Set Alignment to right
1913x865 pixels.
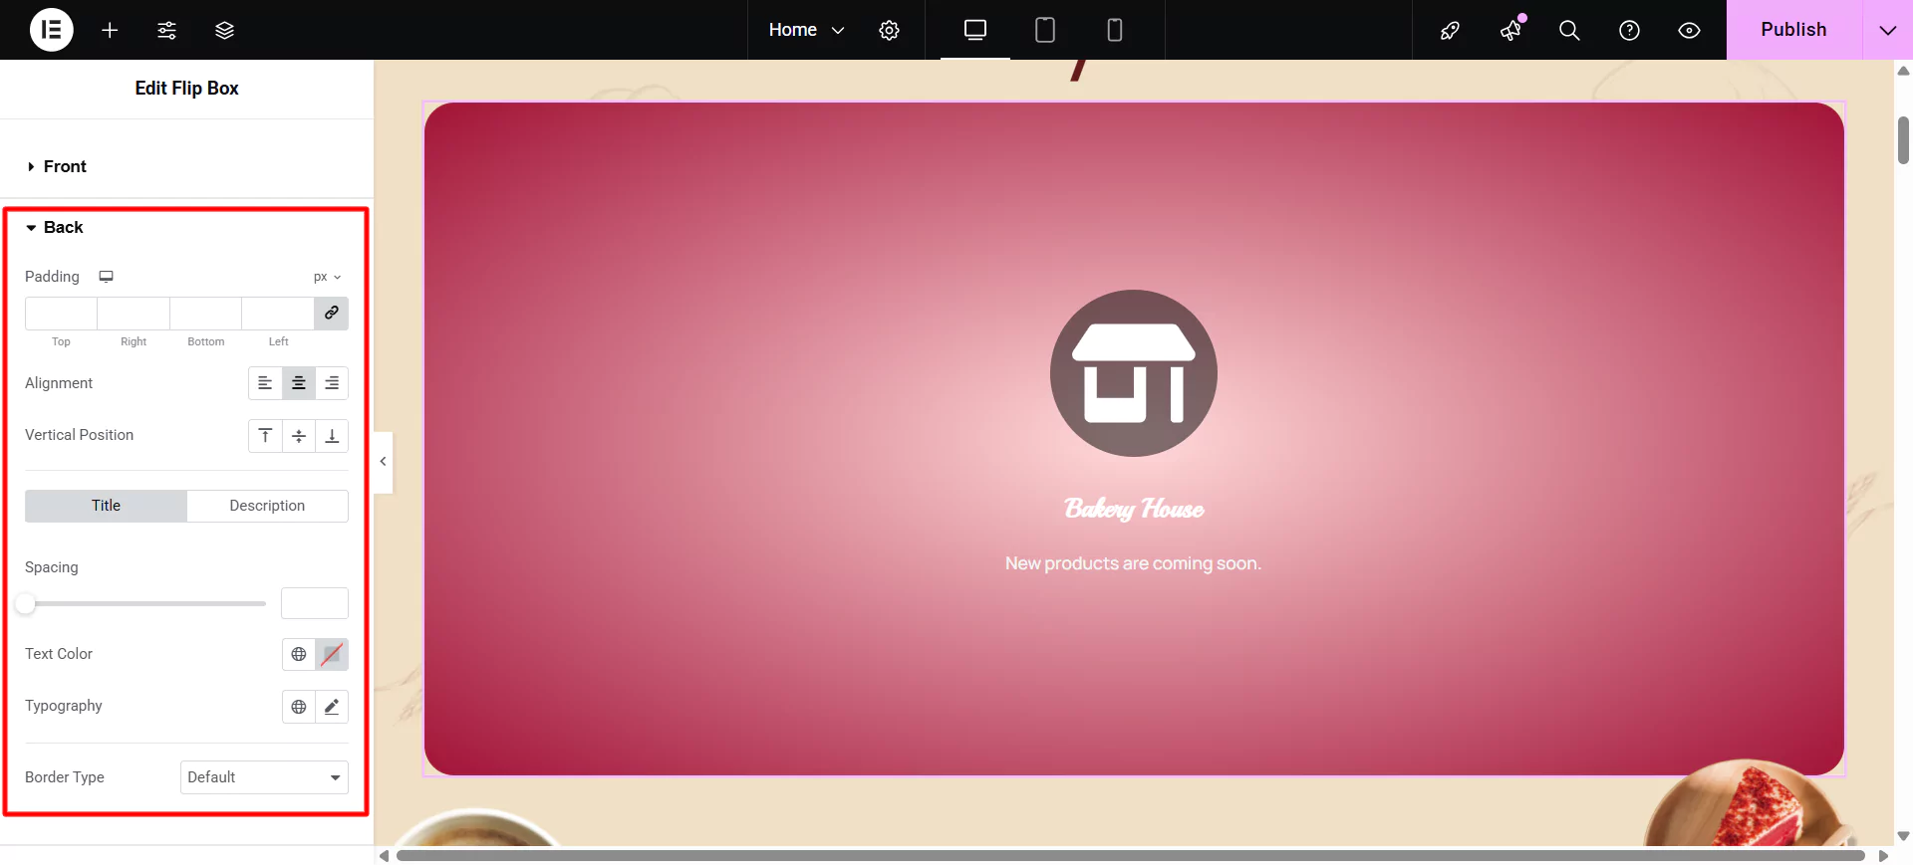pyautogui.click(x=332, y=383)
